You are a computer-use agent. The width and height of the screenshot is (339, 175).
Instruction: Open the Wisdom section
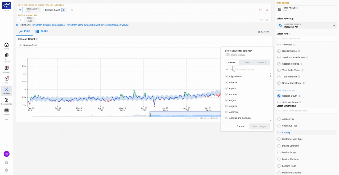[6, 70]
